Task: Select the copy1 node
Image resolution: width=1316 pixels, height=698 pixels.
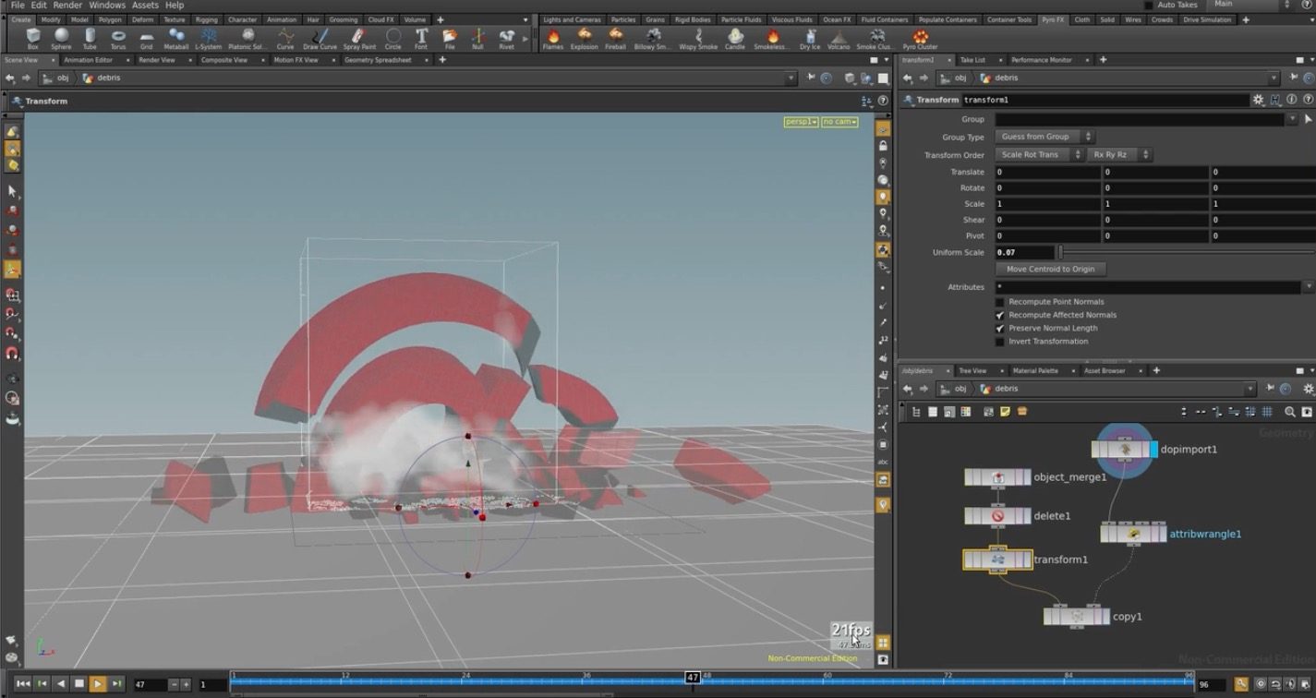Action: pyautogui.click(x=1076, y=616)
